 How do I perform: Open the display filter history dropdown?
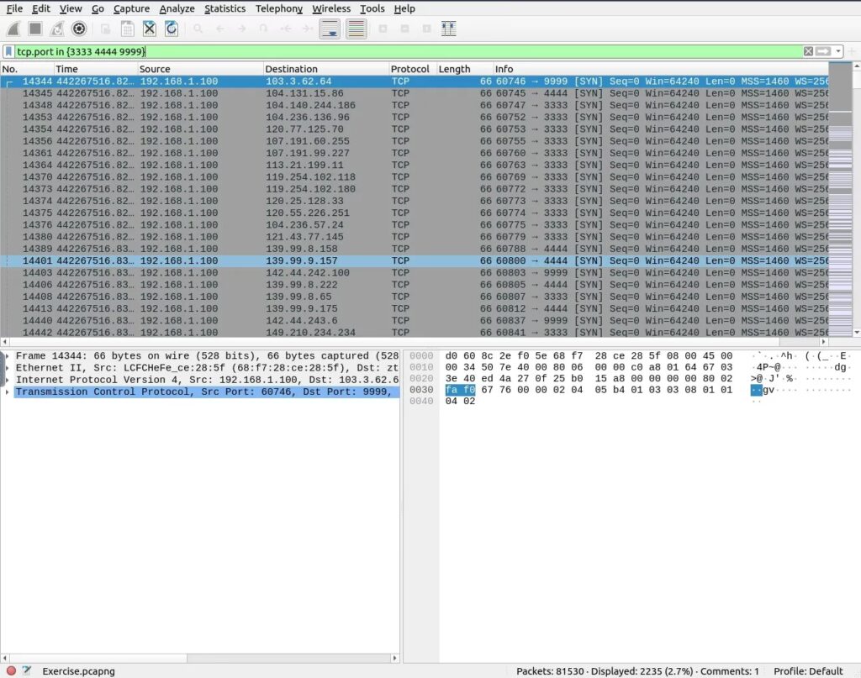pyautogui.click(x=838, y=52)
